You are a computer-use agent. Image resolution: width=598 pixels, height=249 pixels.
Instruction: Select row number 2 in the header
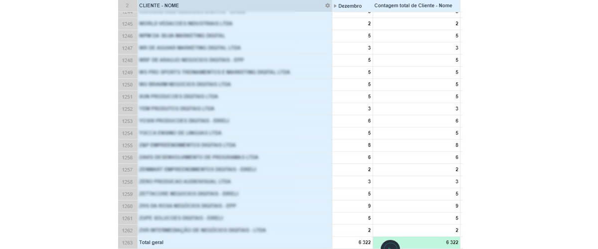pos(128,5)
